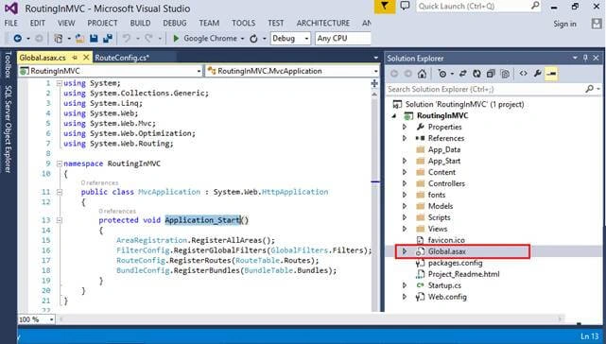Collapse the namespace block at line 9
This screenshot has height=344, width=606.
pos(60,163)
